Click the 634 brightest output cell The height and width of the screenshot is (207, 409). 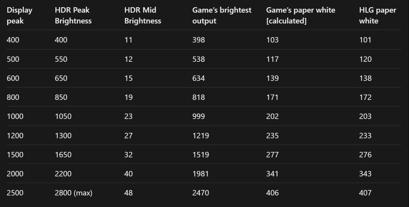198,78
